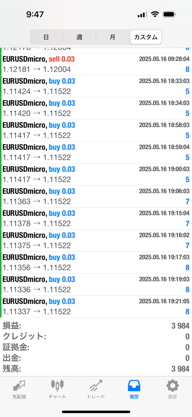Image resolution: width=192 pixels, height=417 pixels.
Task: Tap the cellular signal bars icon
Action: 143,15
